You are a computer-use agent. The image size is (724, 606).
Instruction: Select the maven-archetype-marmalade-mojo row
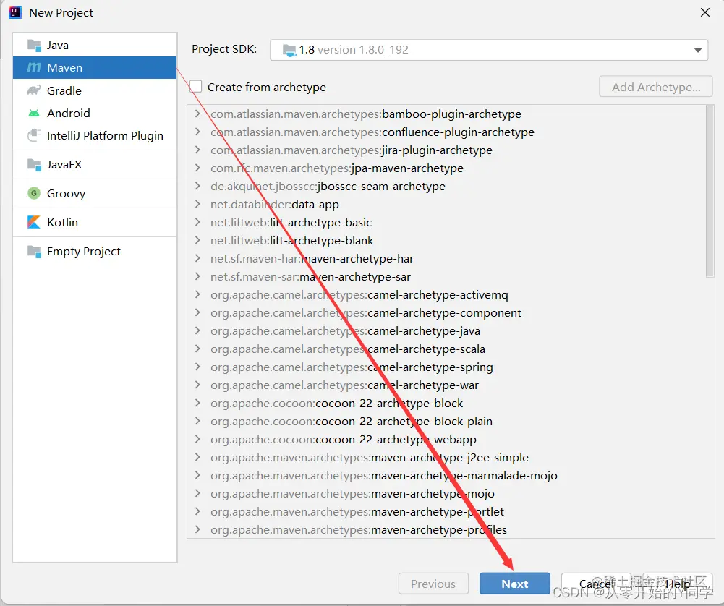tap(446, 475)
